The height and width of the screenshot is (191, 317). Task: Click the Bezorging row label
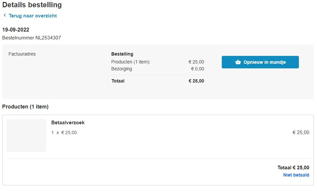coord(122,69)
